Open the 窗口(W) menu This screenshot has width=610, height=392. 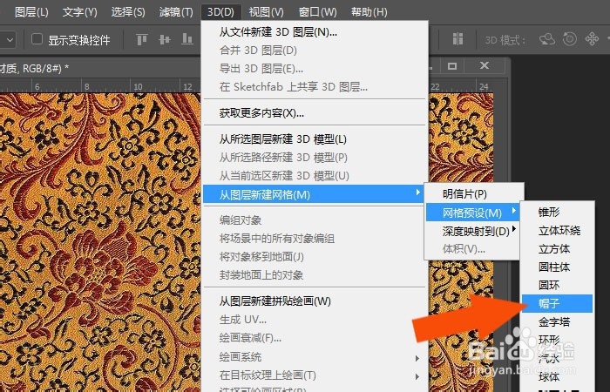click(x=317, y=12)
